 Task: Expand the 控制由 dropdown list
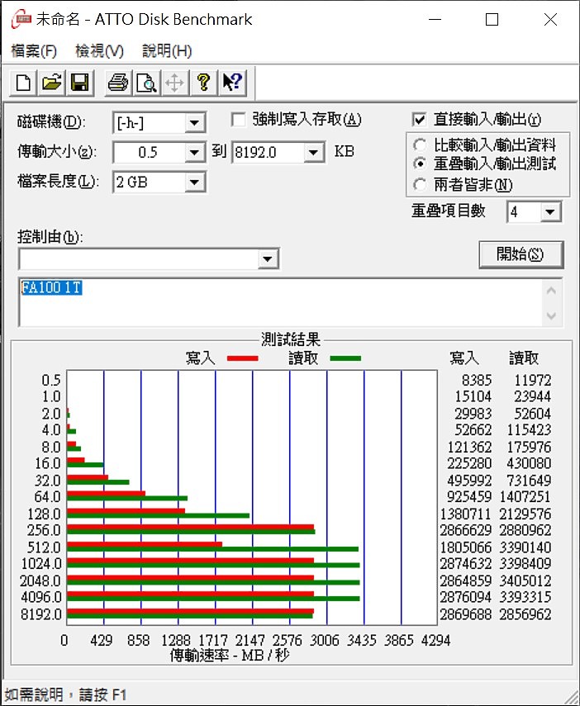coord(268,259)
